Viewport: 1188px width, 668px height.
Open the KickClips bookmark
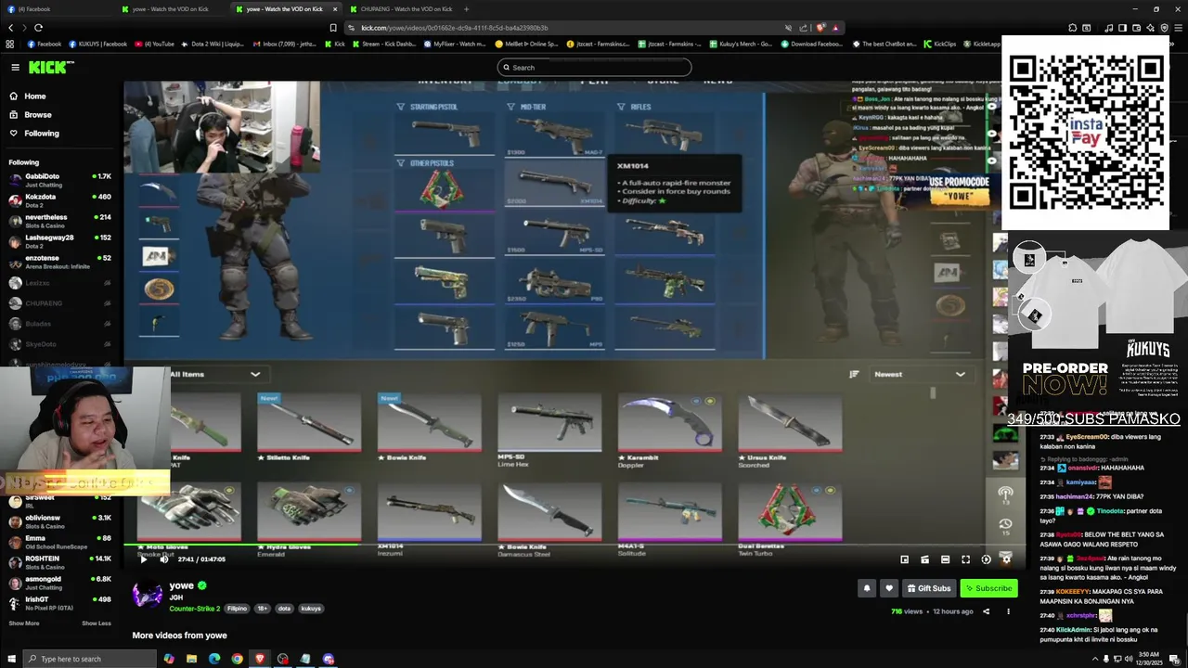pos(939,44)
